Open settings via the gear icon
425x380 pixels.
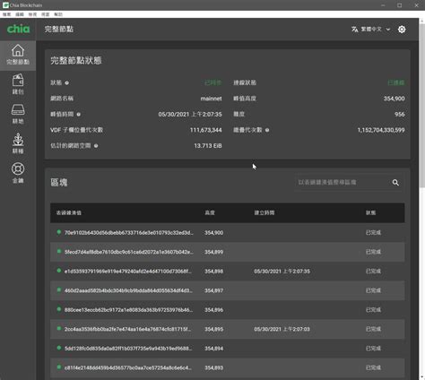(402, 30)
